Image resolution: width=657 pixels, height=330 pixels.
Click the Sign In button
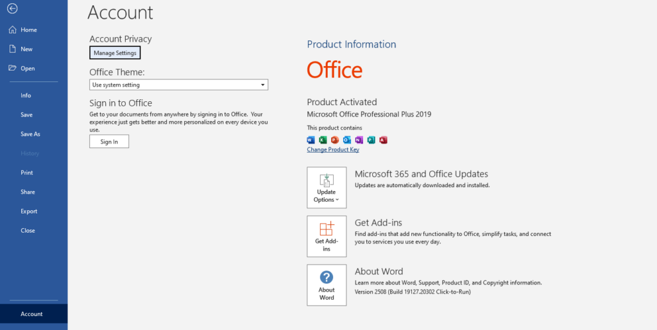point(109,142)
